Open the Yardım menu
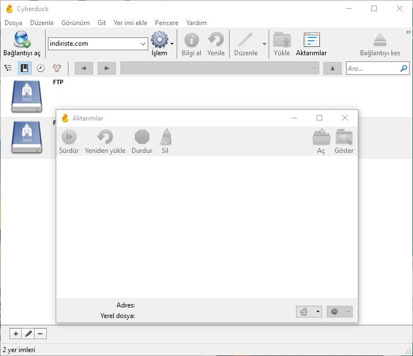This screenshot has height=356, width=413. pyautogui.click(x=197, y=23)
